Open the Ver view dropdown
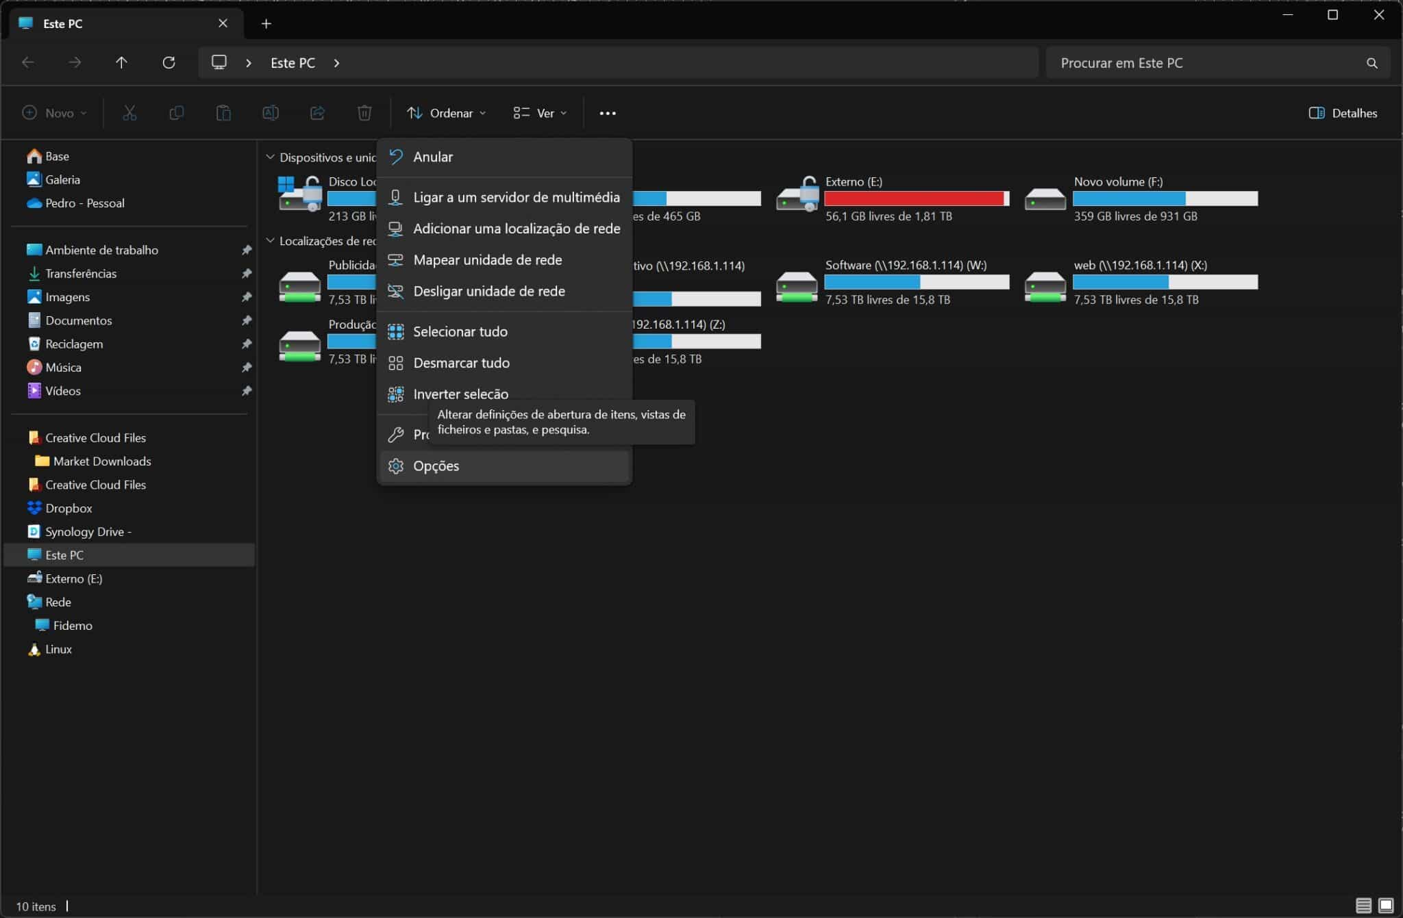 [x=540, y=113]
